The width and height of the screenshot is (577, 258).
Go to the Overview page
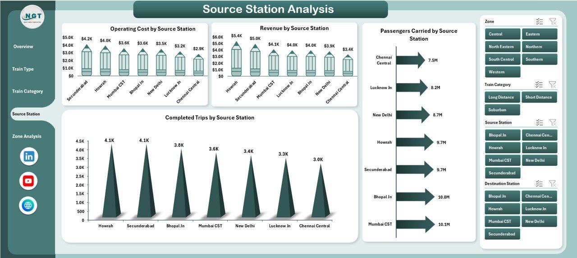(x=23, y=47)
